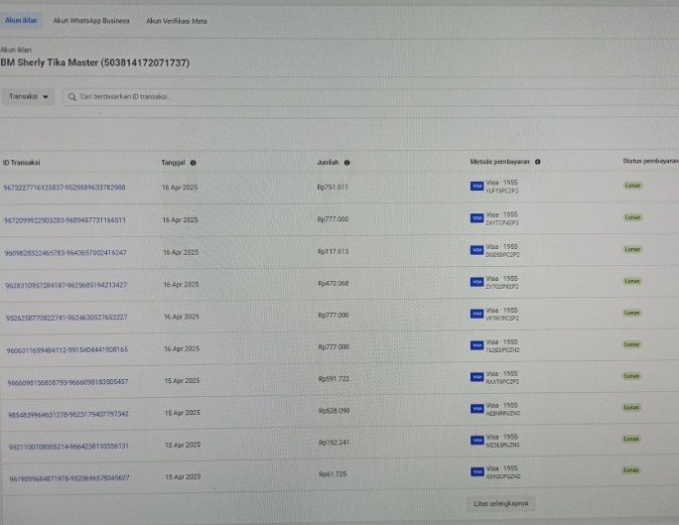This screenshot has width=679, height=525.
Task: Open the Akun Verifikasi Meta tab
Action: (x=176, y=20)
